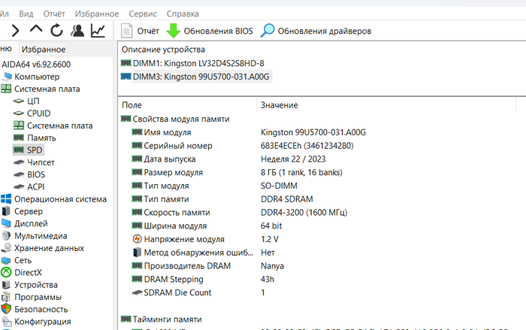Image resolution: width=526 pixels, height=330 pixels.
Task: Open the graph chart toolbar icon
Action: click(98, 31)
